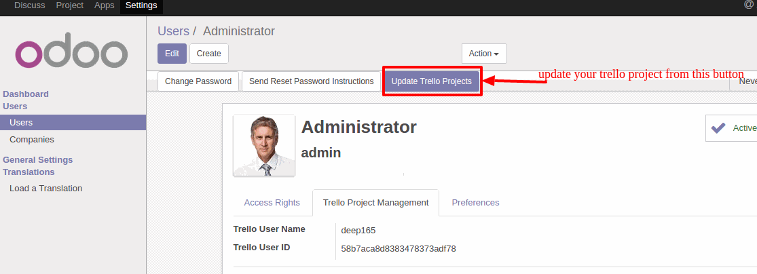757x274 pixels.
Task: Click the Odoo logo in sidebar
Action: coord(71,50)
